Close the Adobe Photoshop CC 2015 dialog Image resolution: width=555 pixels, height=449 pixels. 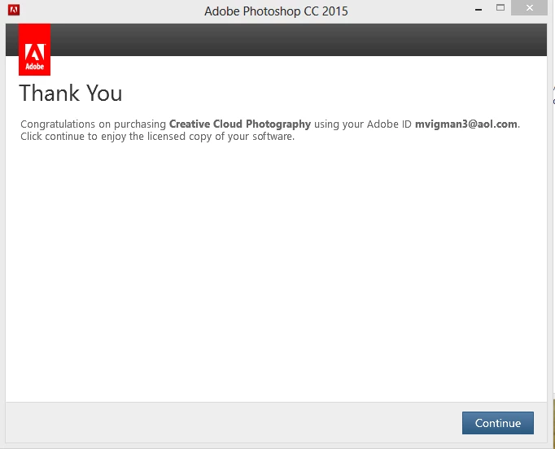(x=529, y=8)
